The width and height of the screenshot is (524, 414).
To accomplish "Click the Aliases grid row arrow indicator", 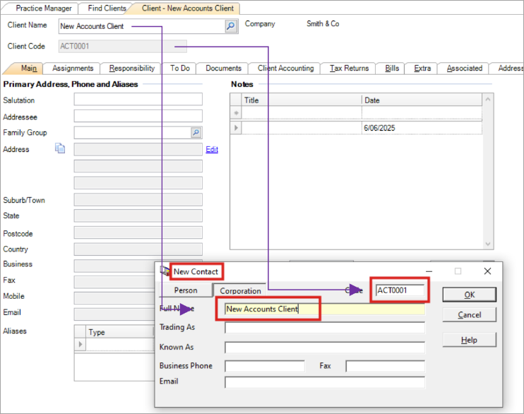I will [x=80, y=345].
